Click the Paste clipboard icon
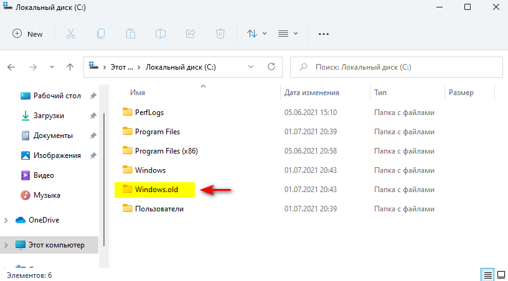Screen dimensions: 508x281 pos(131,34)
